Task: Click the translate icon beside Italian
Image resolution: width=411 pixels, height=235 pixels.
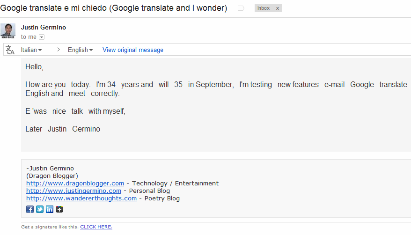Action: (10, 50)
